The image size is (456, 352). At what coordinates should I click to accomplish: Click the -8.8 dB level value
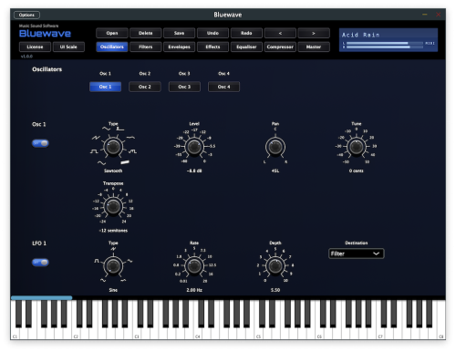(x=194, y=171)
